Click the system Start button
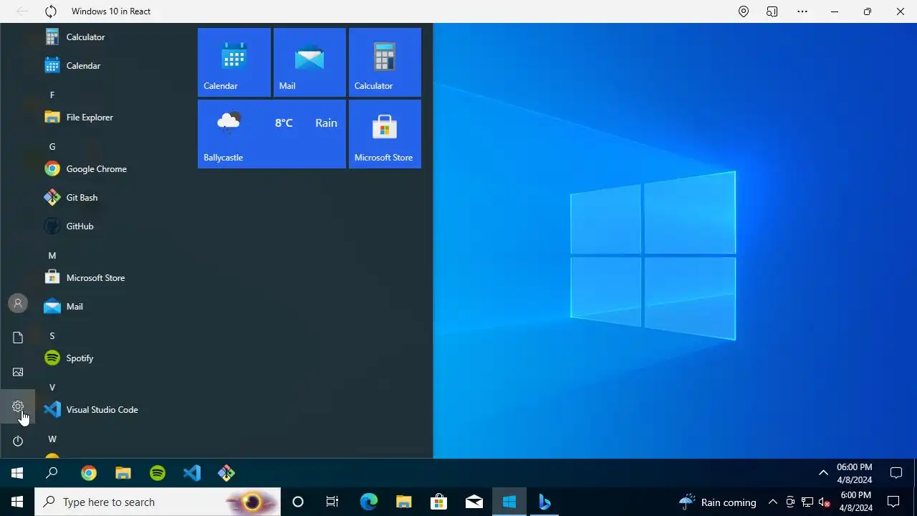This screenshot has width=917, height=516. 17,502
